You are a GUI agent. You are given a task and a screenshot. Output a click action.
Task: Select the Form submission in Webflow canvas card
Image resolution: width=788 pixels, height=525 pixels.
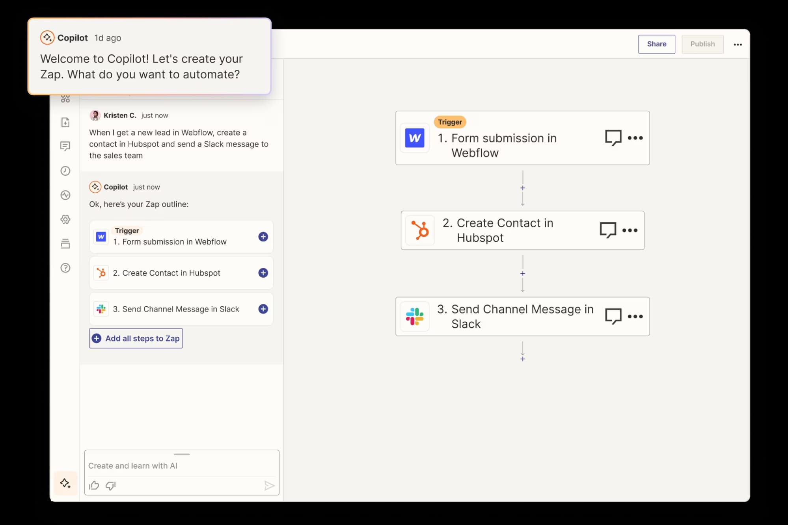(x=523, y=138)
